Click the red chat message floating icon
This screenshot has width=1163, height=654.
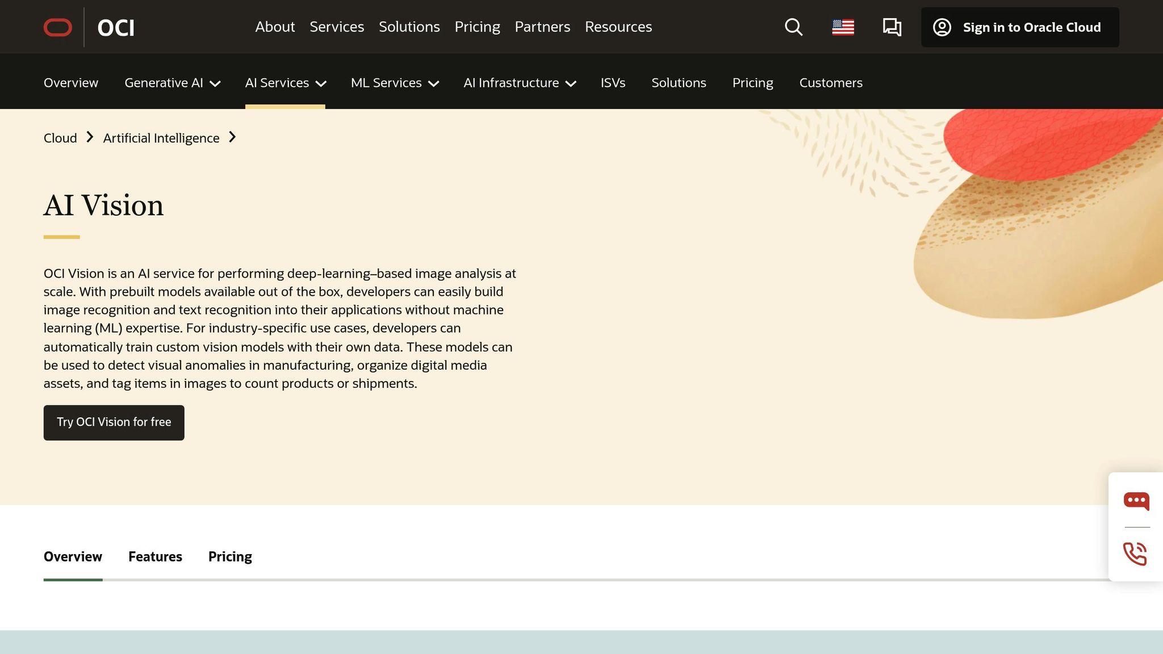(1136, 501)
